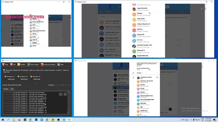Open Photoshop from the taskbar
This screenshot has width=218, height=122.
point(36,120)
